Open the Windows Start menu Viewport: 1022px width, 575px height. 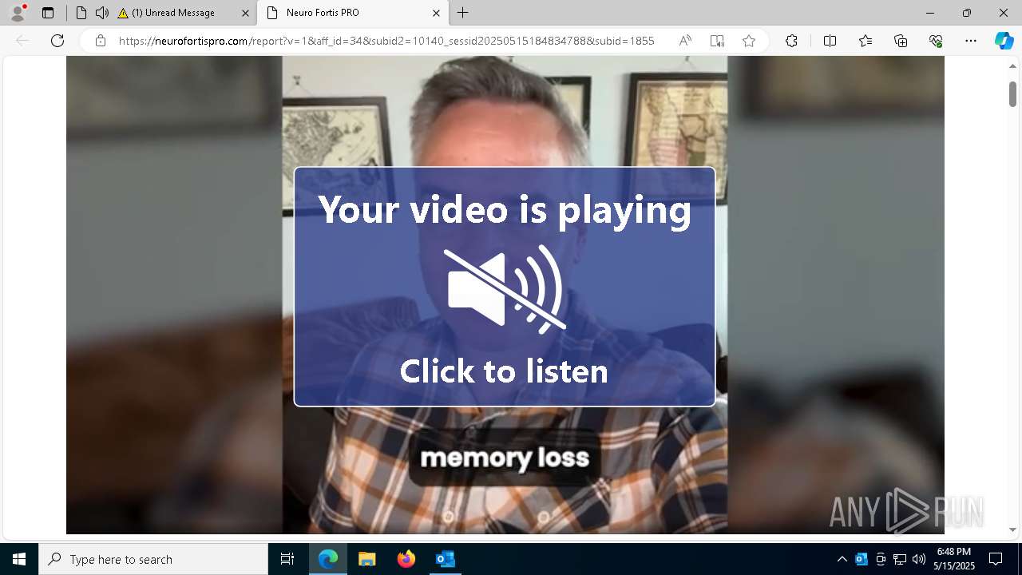(x=19, y=559)
